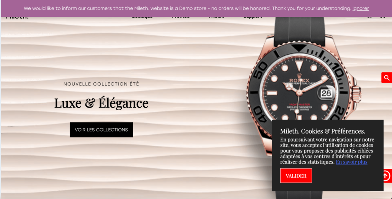Accept cookies with the VALIDER button
This screenshot has height=199, width=392.
[296, 176]
